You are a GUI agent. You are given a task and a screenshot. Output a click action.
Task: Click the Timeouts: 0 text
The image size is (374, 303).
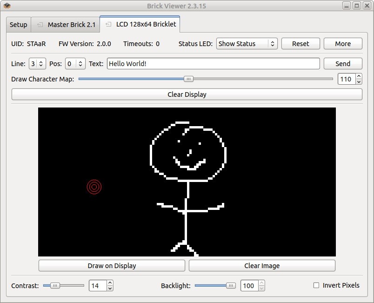pyautogui.click(x=141, y=44)
